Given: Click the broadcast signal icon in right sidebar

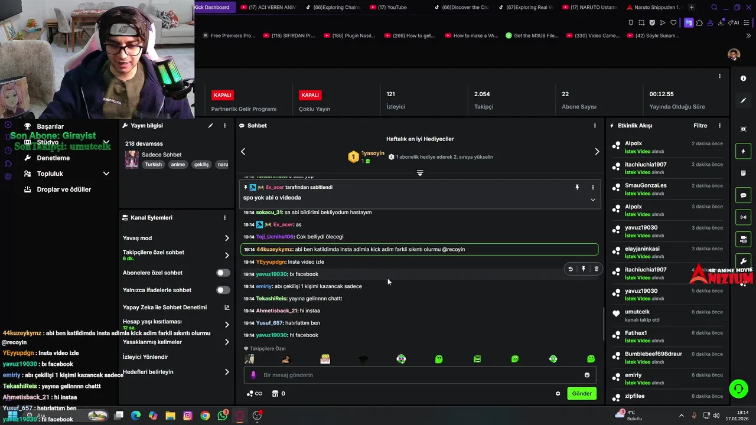Looking at the screenshot, I should coord(743,217).
